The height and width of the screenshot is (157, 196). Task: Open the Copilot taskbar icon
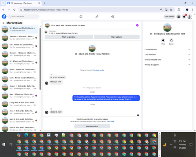[x=19, y=135]
